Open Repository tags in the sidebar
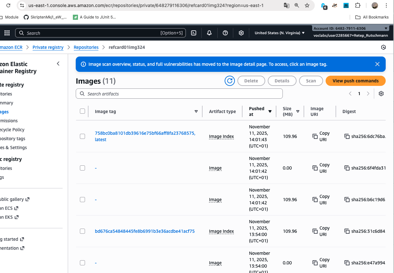394x273 pixels. pyautogui.click(x=12, y=139)
